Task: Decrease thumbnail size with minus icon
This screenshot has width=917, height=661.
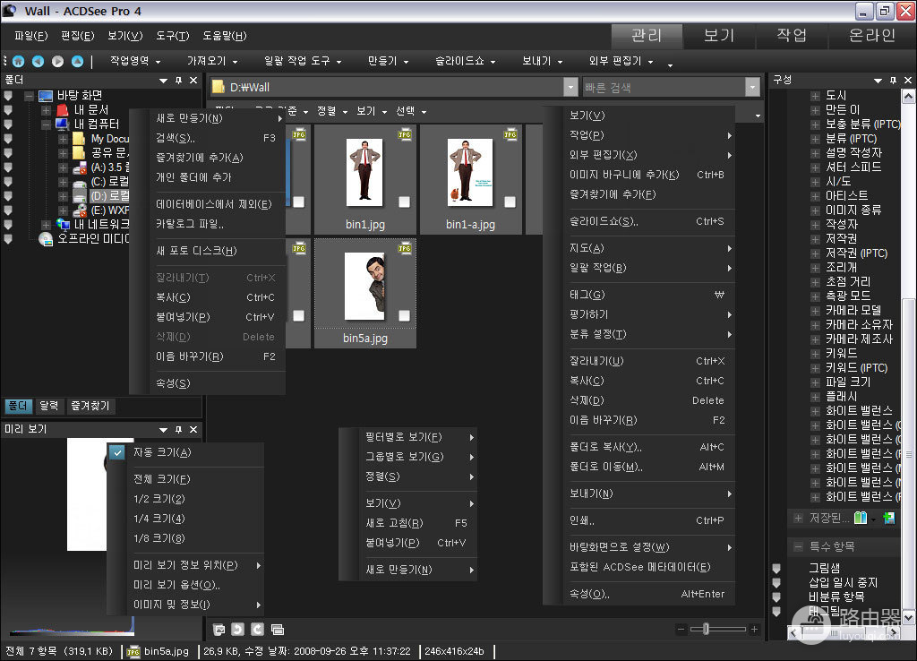Action: tap(681, 630)
